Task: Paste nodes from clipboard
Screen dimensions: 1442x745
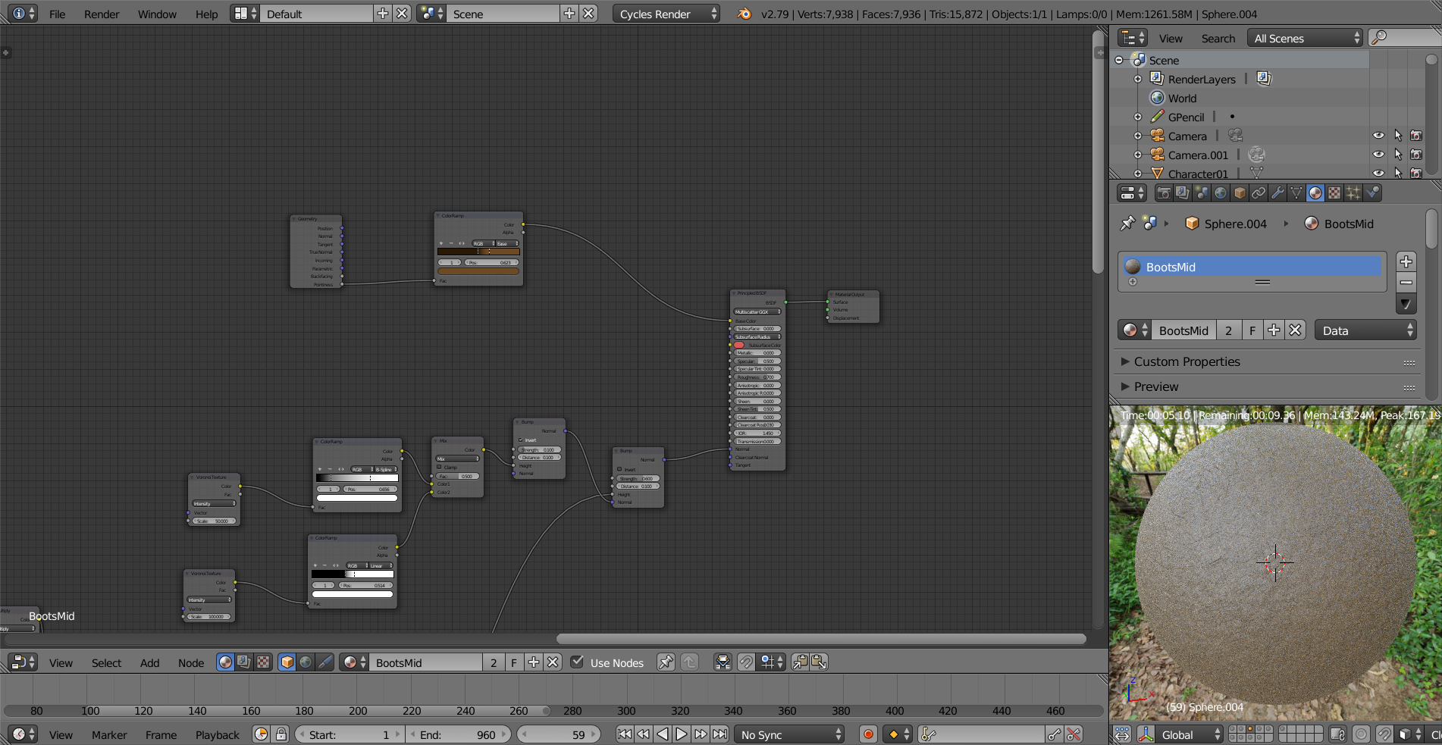Action: tap(819, 662)
